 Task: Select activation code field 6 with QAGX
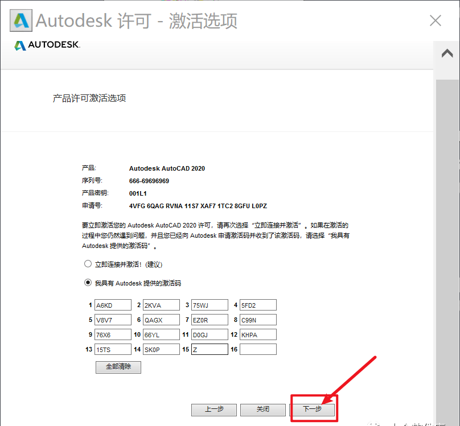point(161,320)
